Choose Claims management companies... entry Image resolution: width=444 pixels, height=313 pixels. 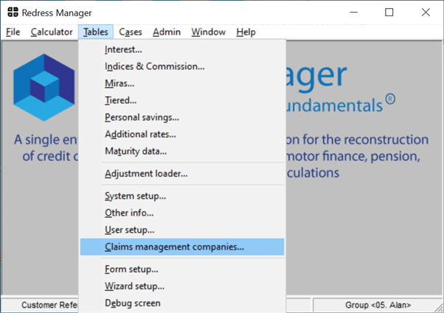[x=182, y=247]
